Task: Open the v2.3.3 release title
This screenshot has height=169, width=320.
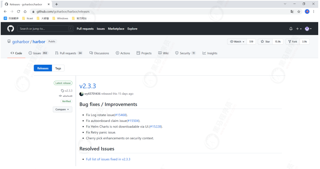Action: coord(88,86)
